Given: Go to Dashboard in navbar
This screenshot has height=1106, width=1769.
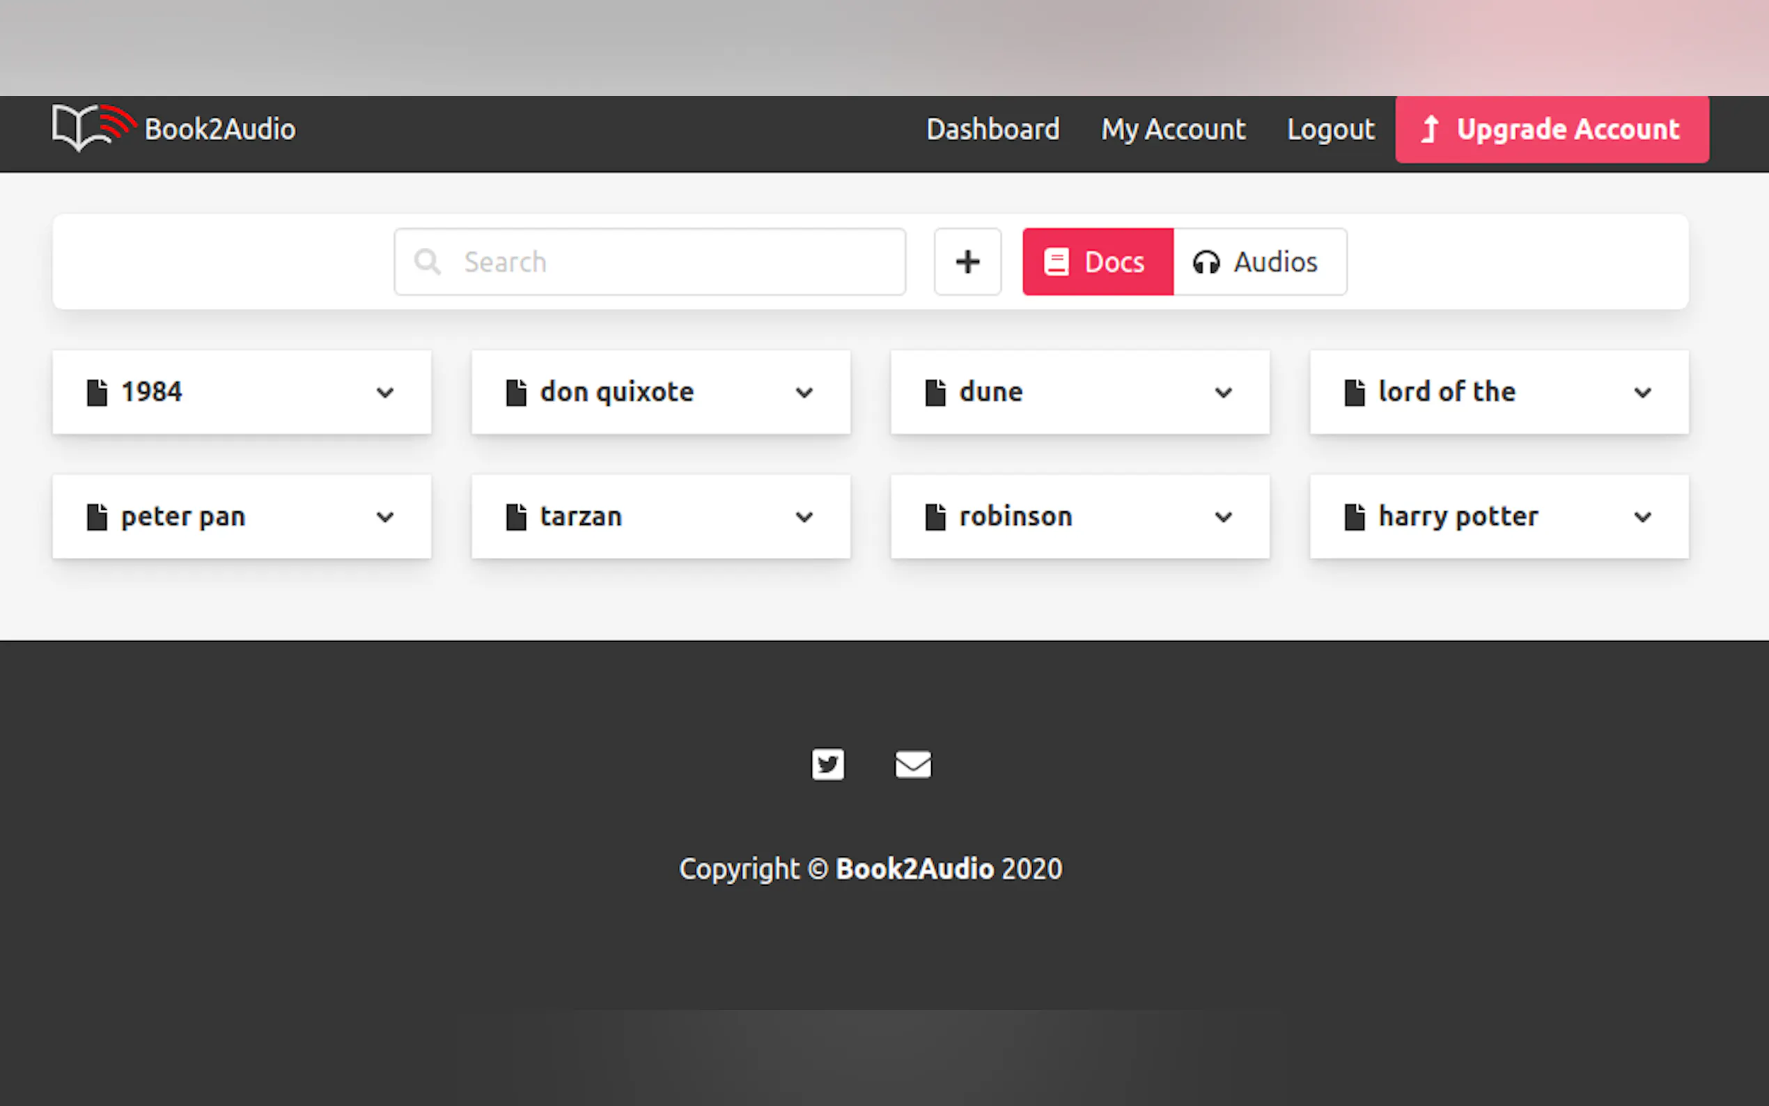Looking at the screenshot, I should [x=992, y=130].
